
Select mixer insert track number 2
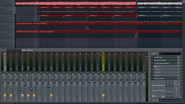click(x=17, y=62)
